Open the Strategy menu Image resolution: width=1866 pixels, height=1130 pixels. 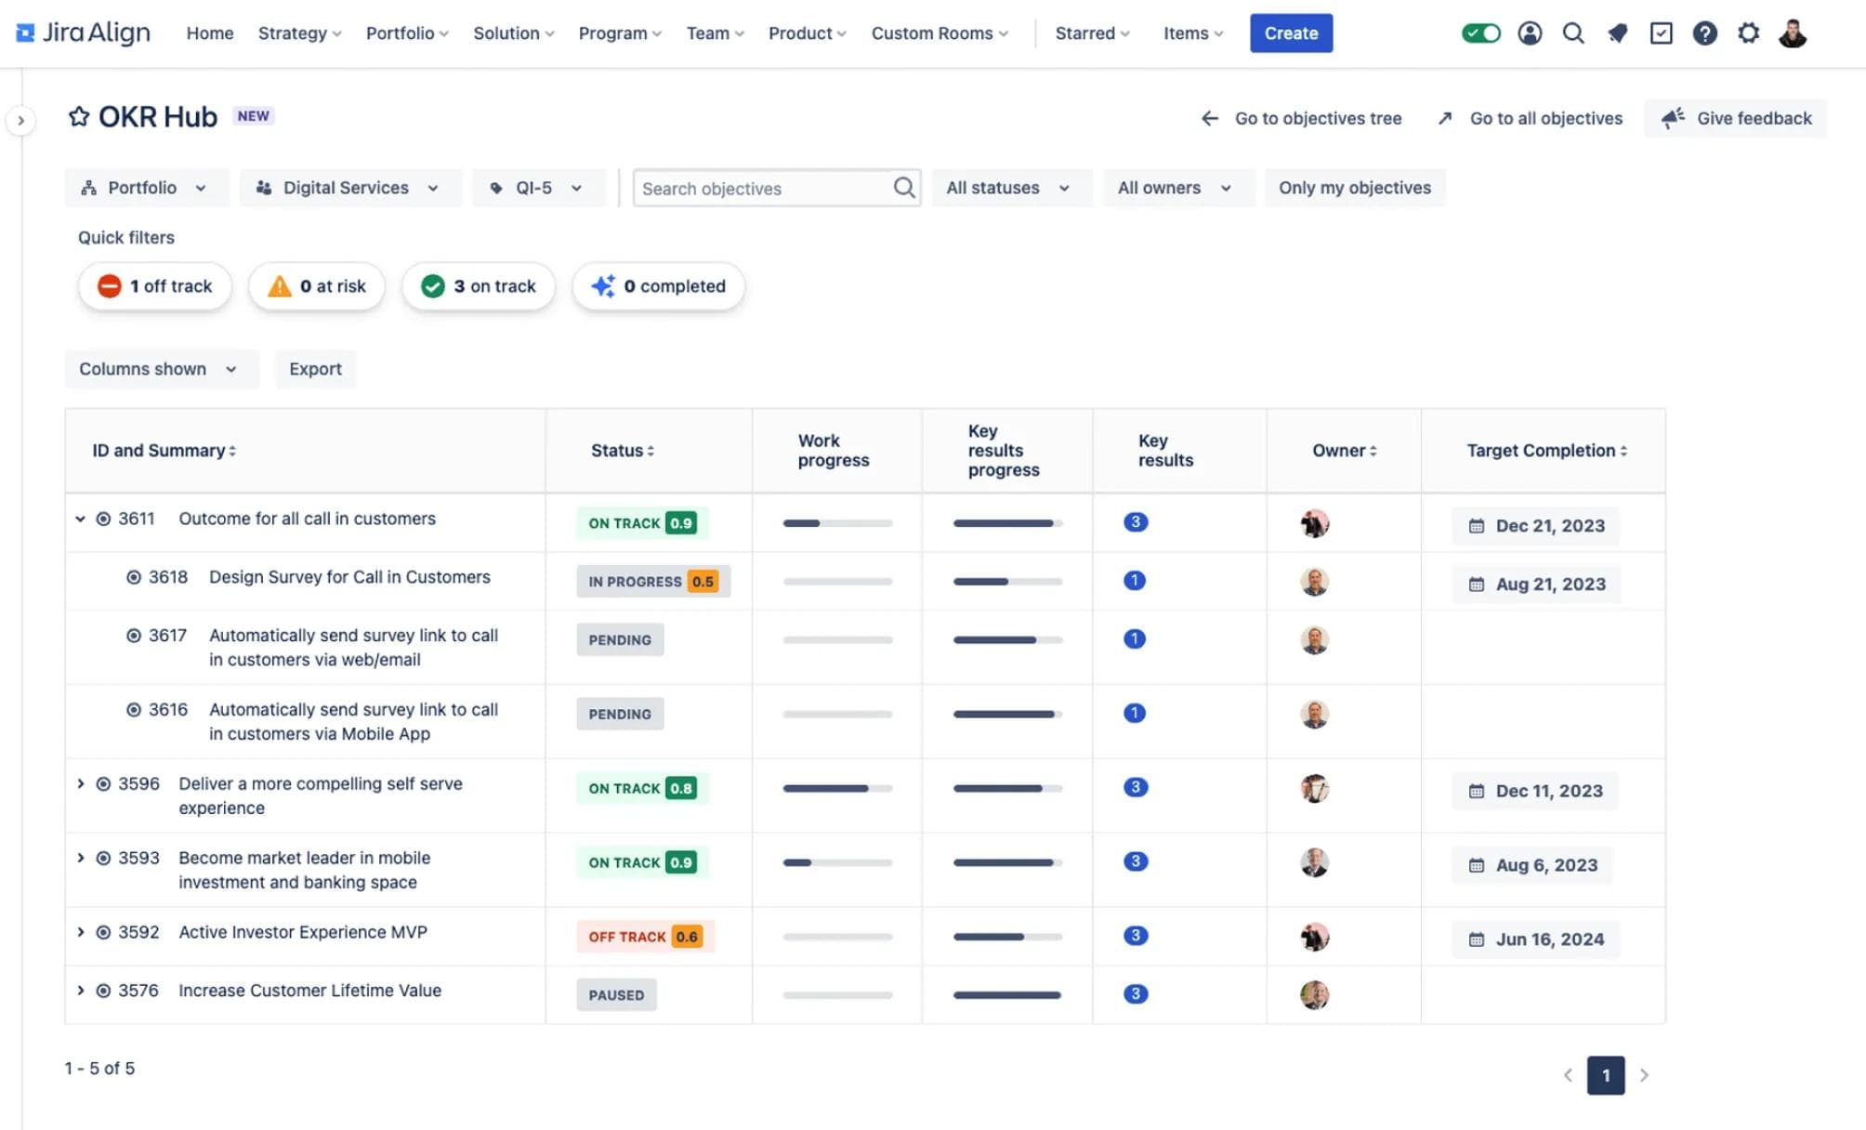pyautogui.click(x=297, y=33)
